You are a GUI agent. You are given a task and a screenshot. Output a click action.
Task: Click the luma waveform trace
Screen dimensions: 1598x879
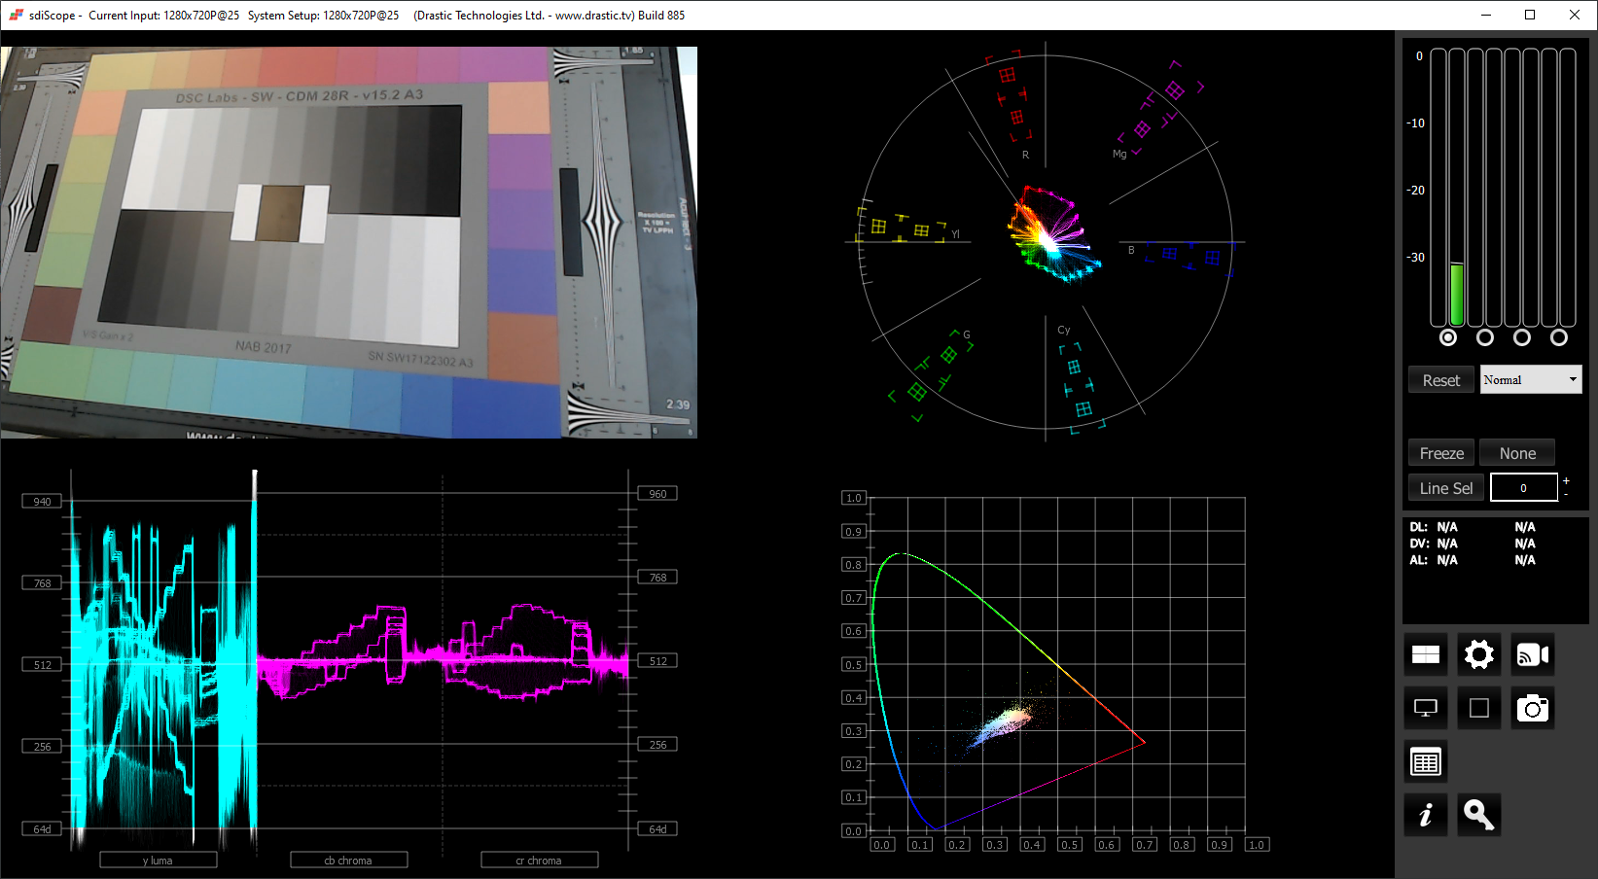tap(162, 661)
